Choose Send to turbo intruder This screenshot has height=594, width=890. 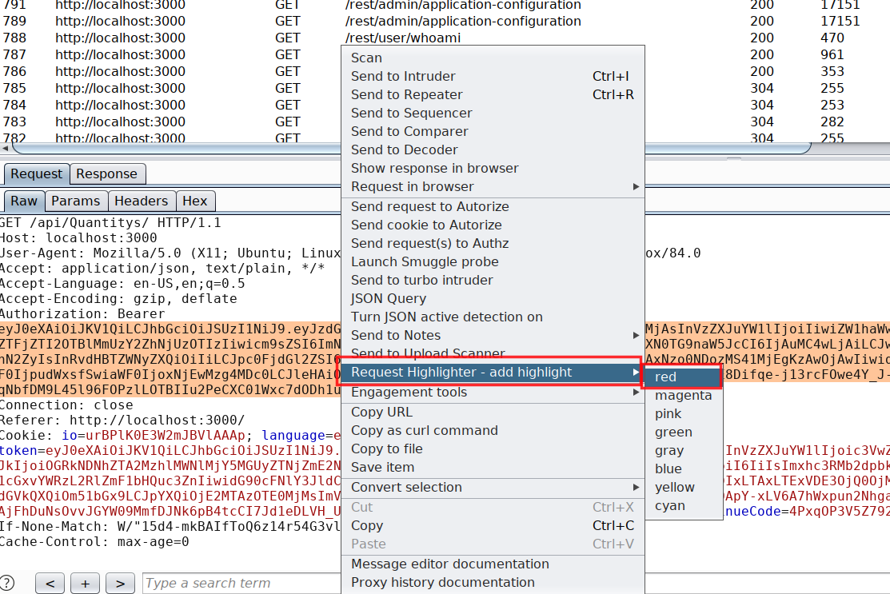click(493, 281)
